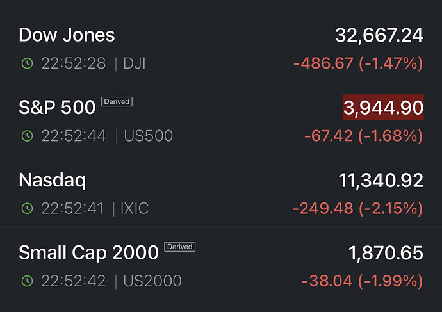This screenshot has height=312, width=442.
Task: Click the Nasdaq price 11,340.92
Action: point(381,181)
